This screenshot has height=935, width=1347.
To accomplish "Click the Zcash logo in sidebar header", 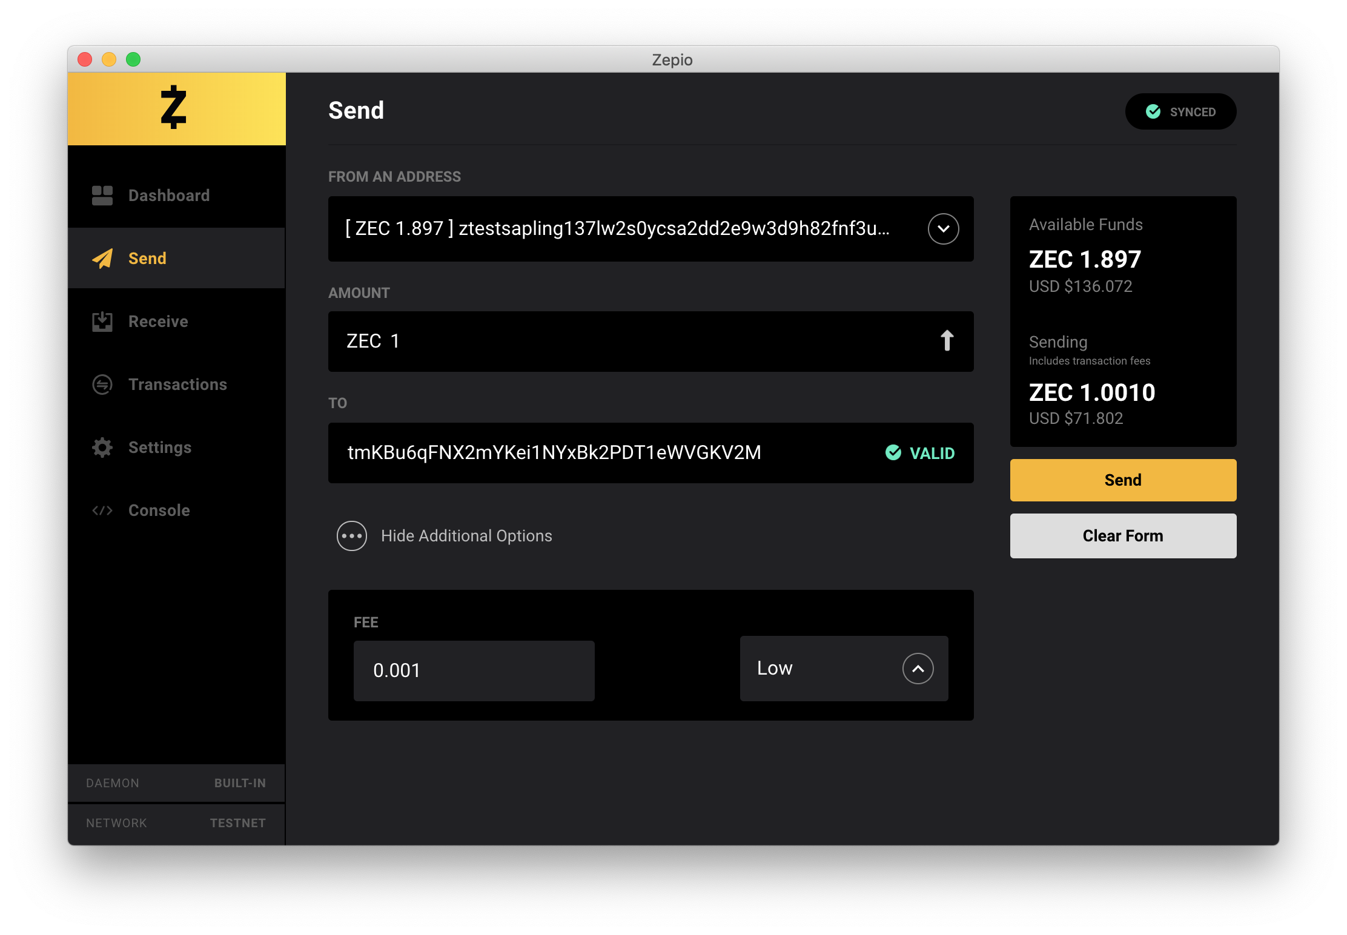I will point(174,108).
